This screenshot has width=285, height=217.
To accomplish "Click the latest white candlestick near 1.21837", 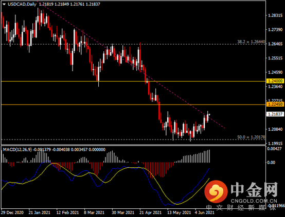I will (207, 118).
